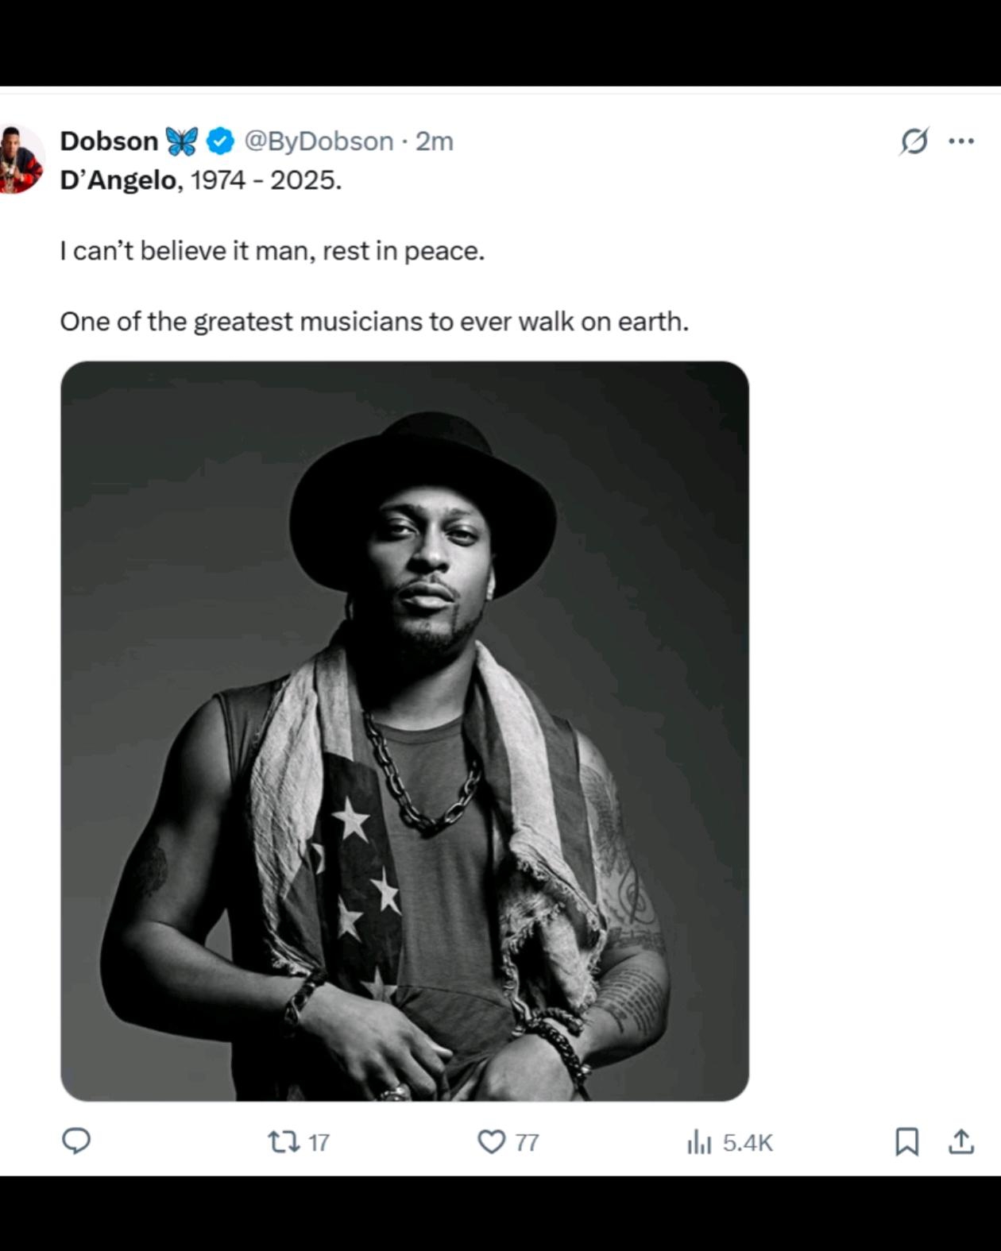
Task: Tap the share upload arrow icon
Action: 961,1142
